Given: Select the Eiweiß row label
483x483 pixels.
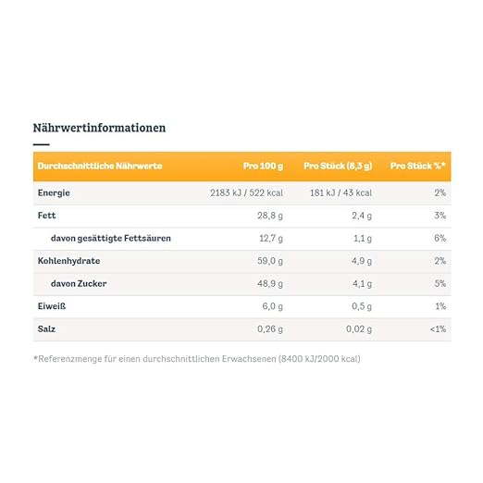Looking at the screenshot, I should tap(52, 306).
